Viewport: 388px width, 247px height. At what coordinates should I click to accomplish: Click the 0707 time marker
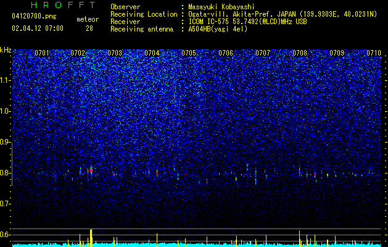pyautogui.click(x=263, y=52)
